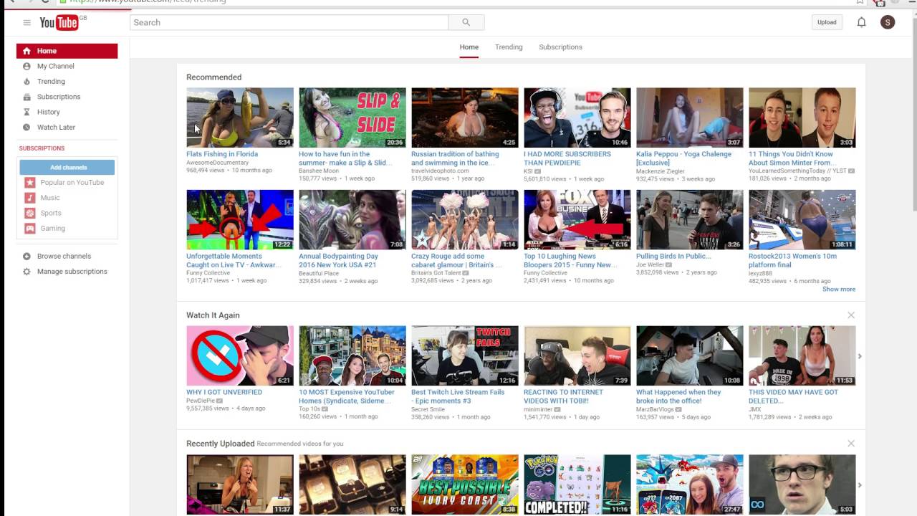917x516 pixels.
Task: Open the Britain's Got Talent channel link
Action: (436, 273)
